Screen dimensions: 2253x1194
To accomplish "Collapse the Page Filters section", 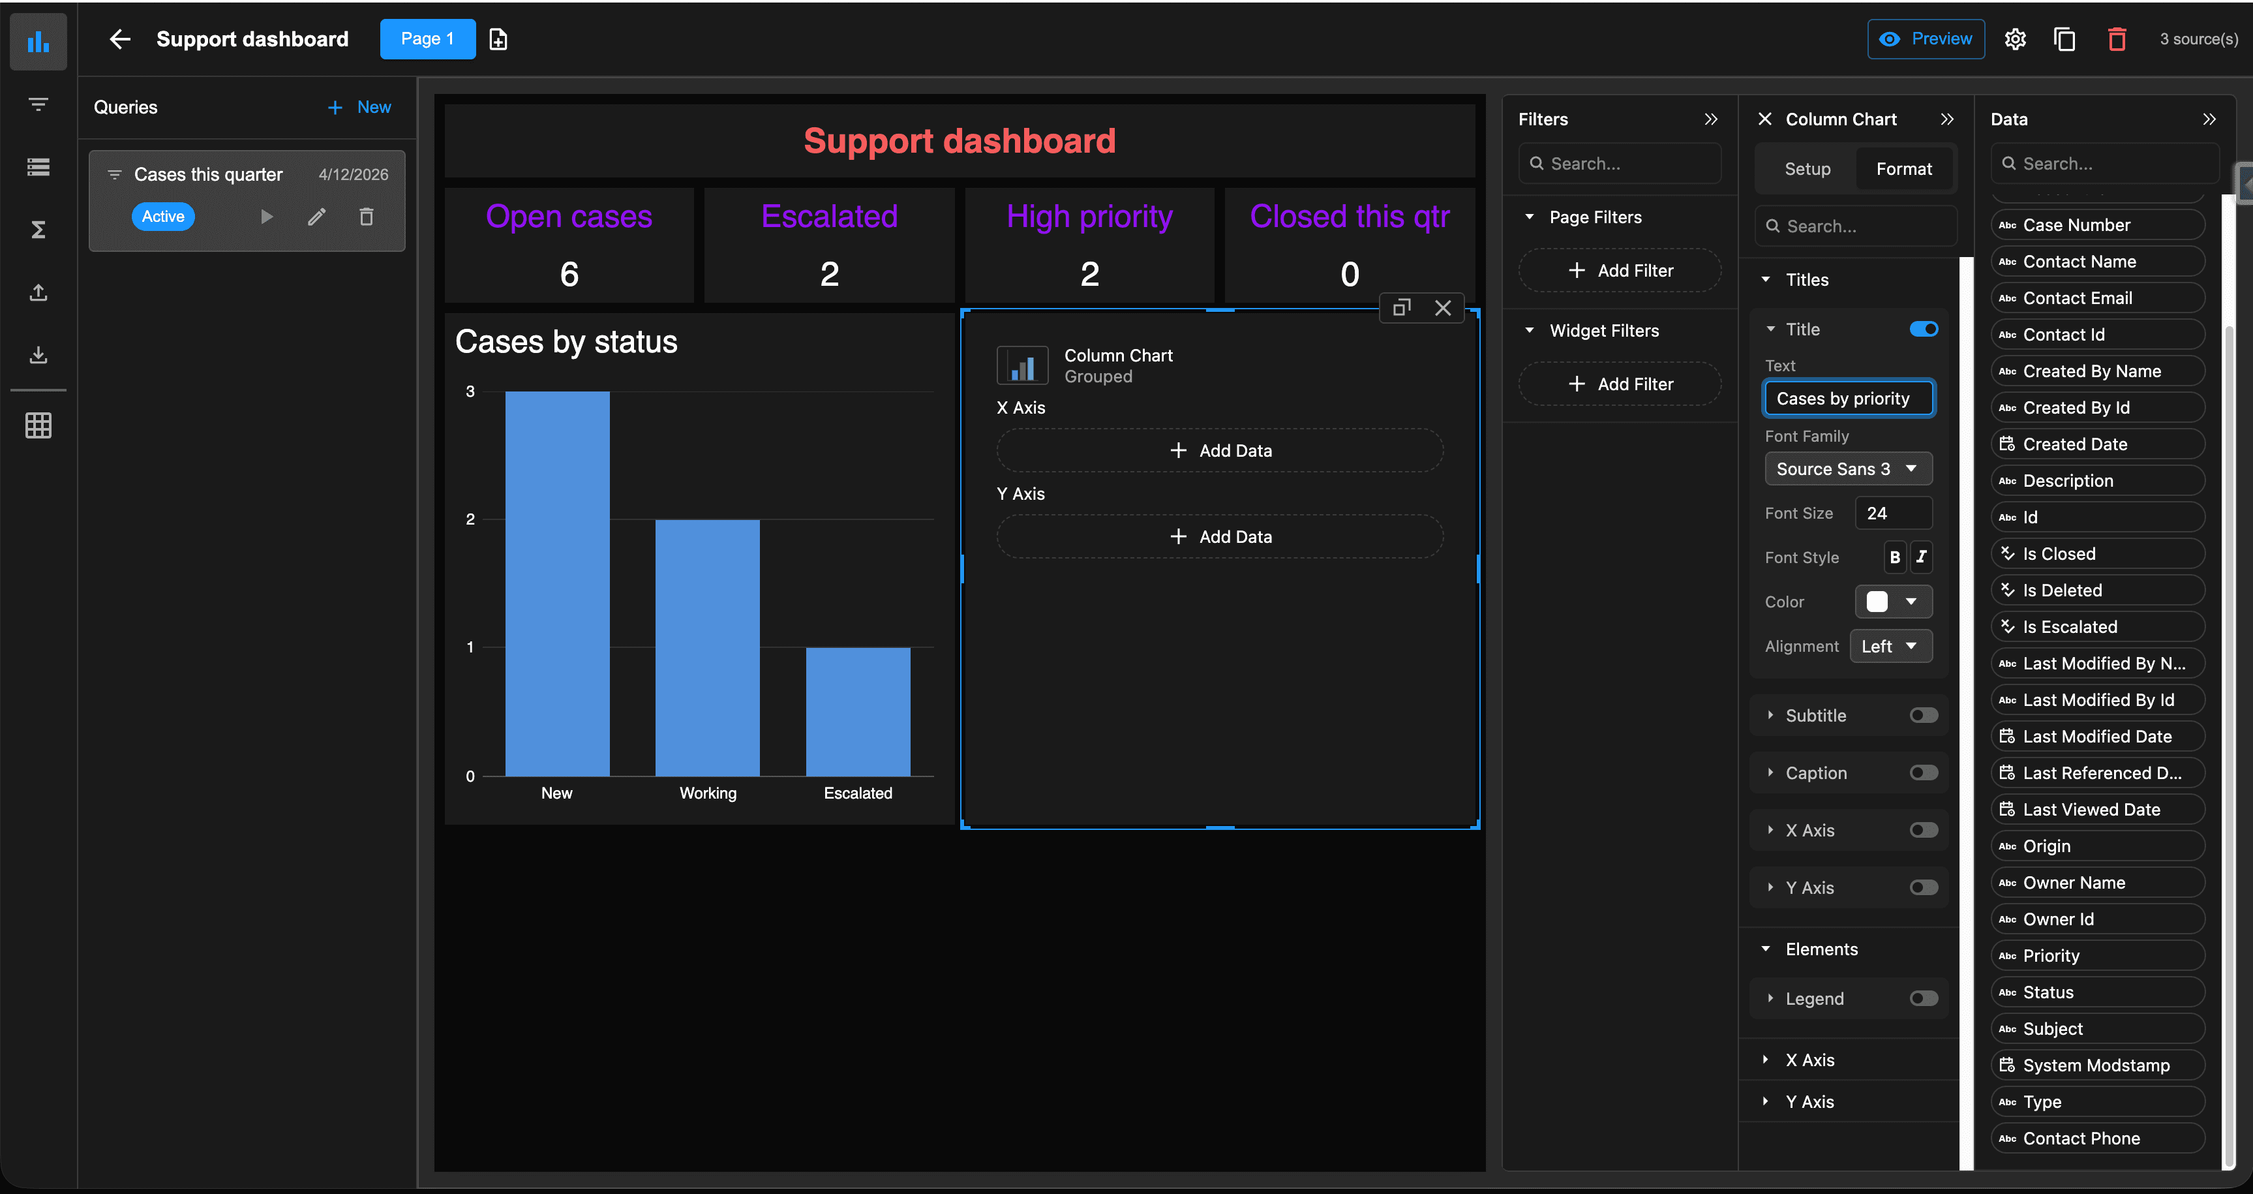I will point(1530,217).
